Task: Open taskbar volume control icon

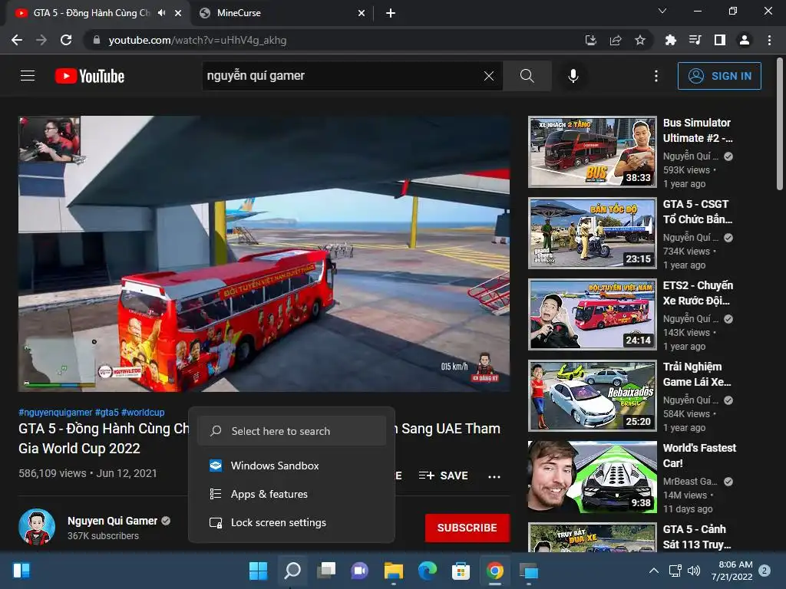Action: [694, 571]
